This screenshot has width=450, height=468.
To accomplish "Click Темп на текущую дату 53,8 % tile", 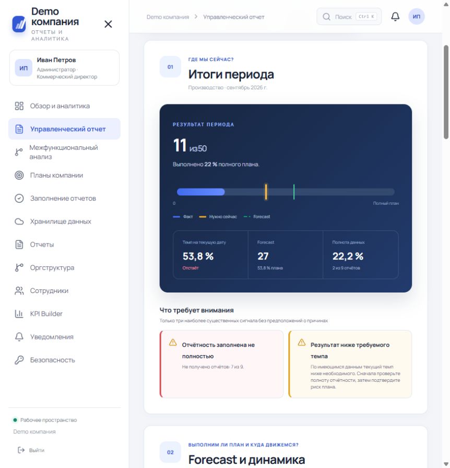I will pos(210,255).
